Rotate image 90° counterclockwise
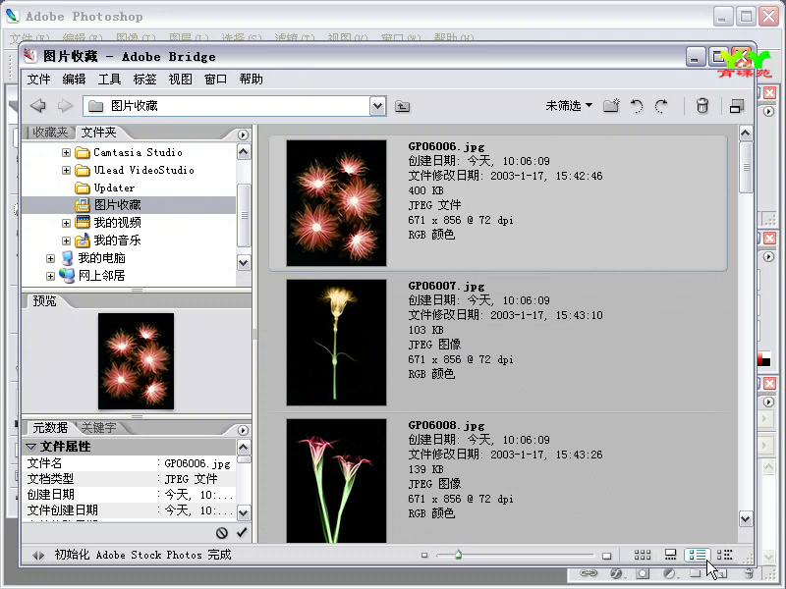 (637, 106)
